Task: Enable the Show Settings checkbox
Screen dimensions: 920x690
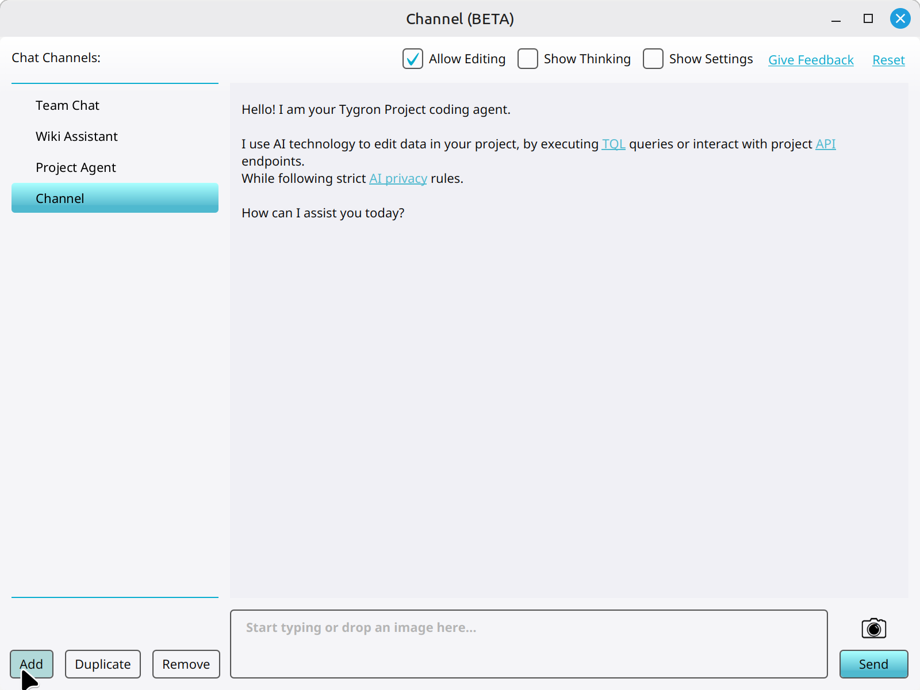Action: pyautogui.click(x=653, y=59)
